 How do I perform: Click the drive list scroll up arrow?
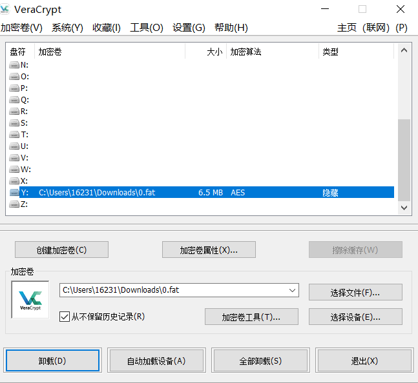pos(404,50)
